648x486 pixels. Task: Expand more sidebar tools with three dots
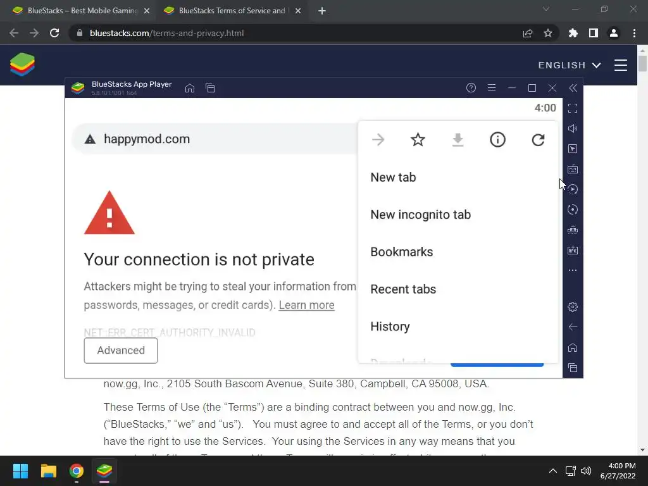pos(573,270)
